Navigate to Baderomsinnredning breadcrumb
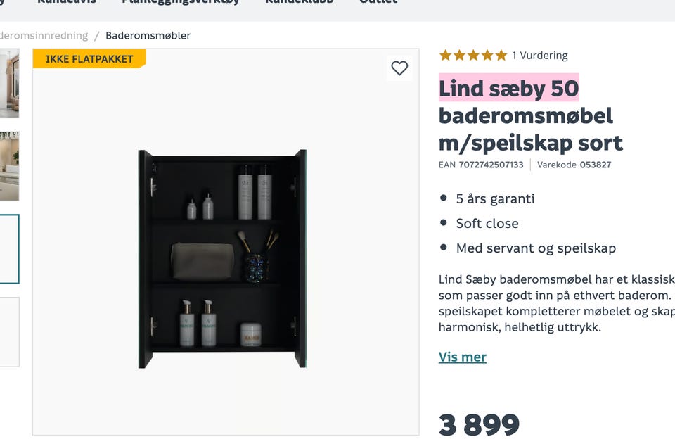This screenshot has width=675, height=444. click(44, 35)
